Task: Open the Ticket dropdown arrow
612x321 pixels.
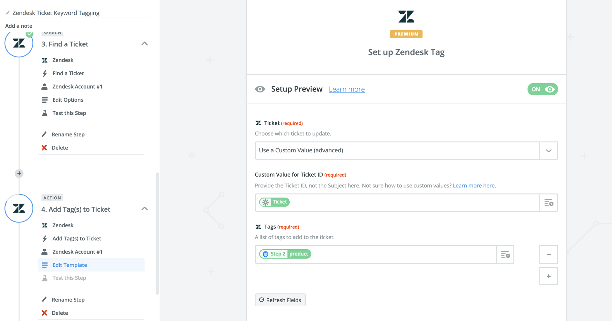Action: tap(549, 151)
